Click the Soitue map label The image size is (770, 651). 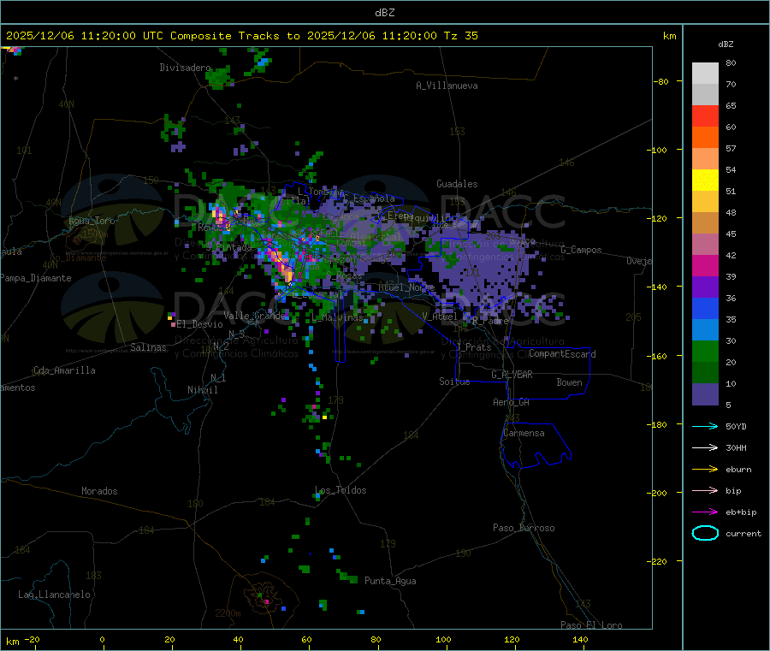[x=455, y=382]
